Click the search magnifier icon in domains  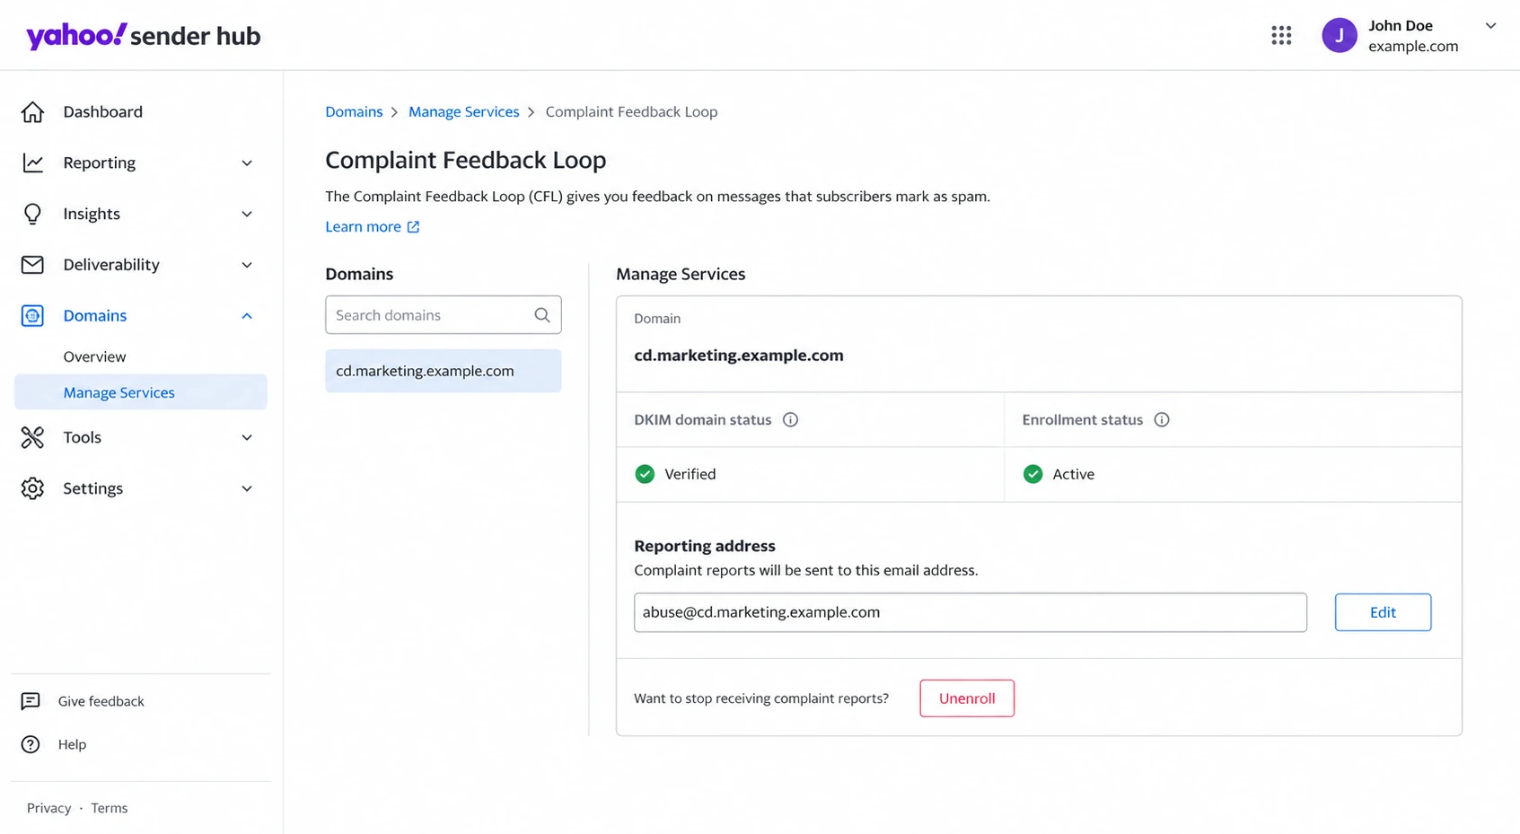point(542,315)
